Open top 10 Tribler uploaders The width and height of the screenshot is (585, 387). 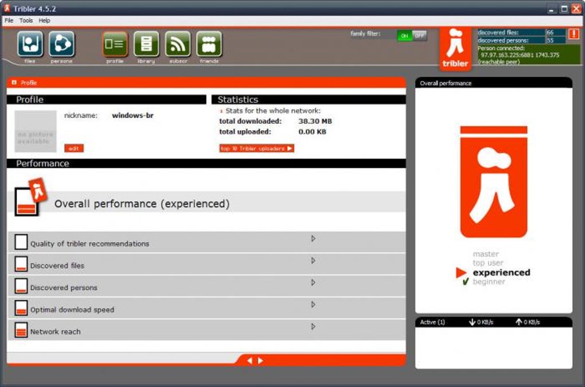click(257, 148)
